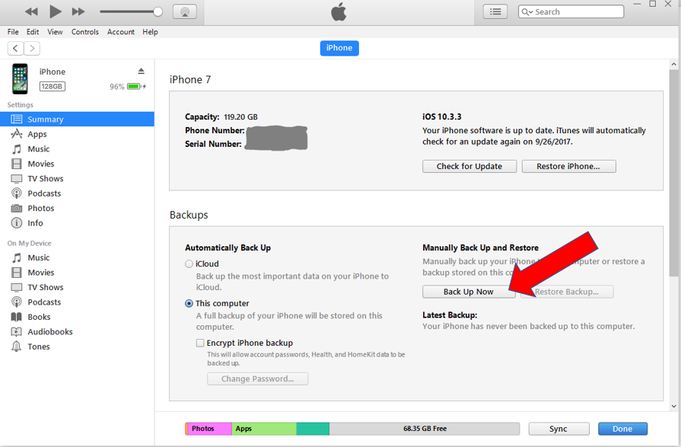Viewport: 681px width, 447px height.
Task: Click the vertical scrollbar up arrow
Action: (x=673, y=65)
